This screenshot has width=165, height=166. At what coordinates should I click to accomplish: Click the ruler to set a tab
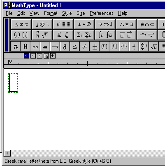[x=84, y=62]
